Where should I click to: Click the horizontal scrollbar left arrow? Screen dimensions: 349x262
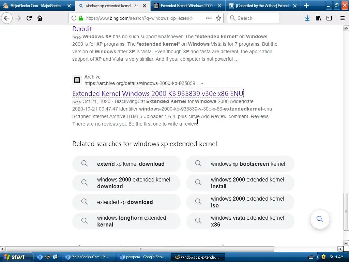pos(3,249)
